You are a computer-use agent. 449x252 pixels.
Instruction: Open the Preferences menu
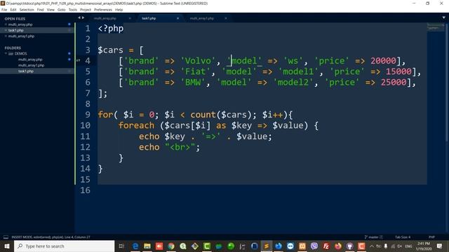point(103,10)
